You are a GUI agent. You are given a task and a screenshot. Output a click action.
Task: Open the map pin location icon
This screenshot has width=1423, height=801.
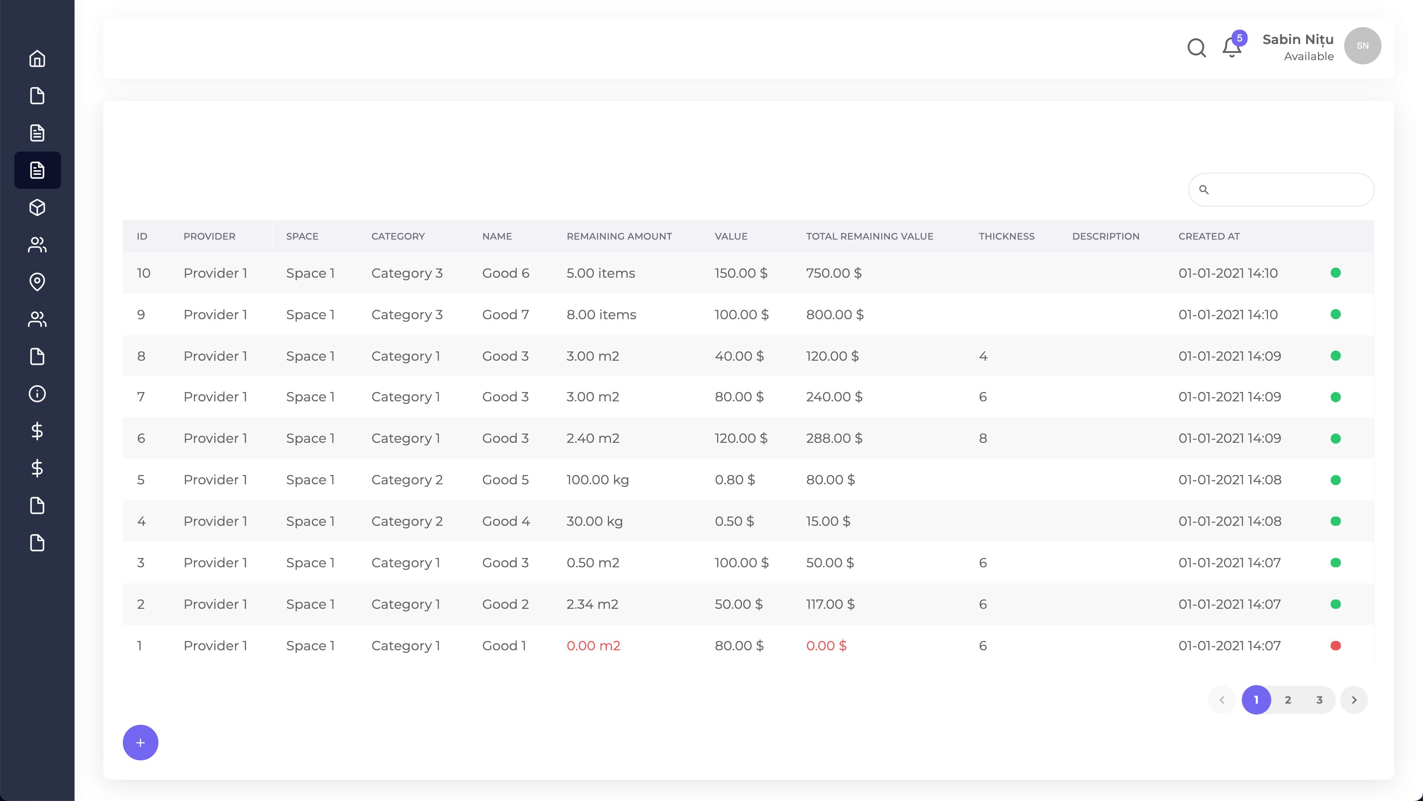pyautogui.click(x=37, y=282)
